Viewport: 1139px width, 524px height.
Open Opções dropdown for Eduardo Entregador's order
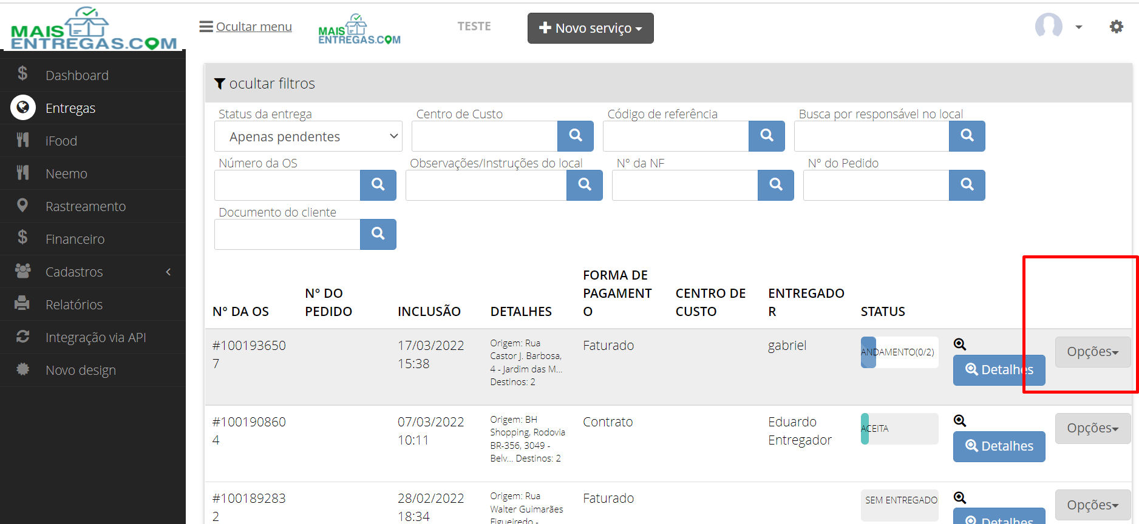pyautogui.click(x=1093, y=428)
